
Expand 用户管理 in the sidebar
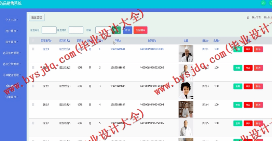[12, 31]
